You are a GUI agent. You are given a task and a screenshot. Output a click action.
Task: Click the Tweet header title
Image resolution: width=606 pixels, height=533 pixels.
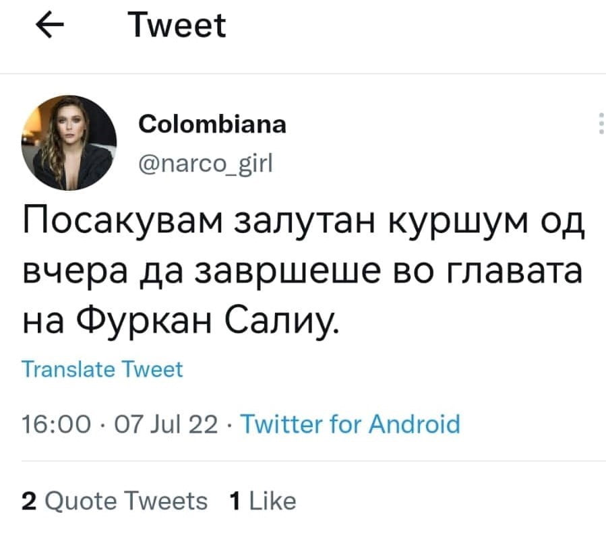(x=178, y=26)
